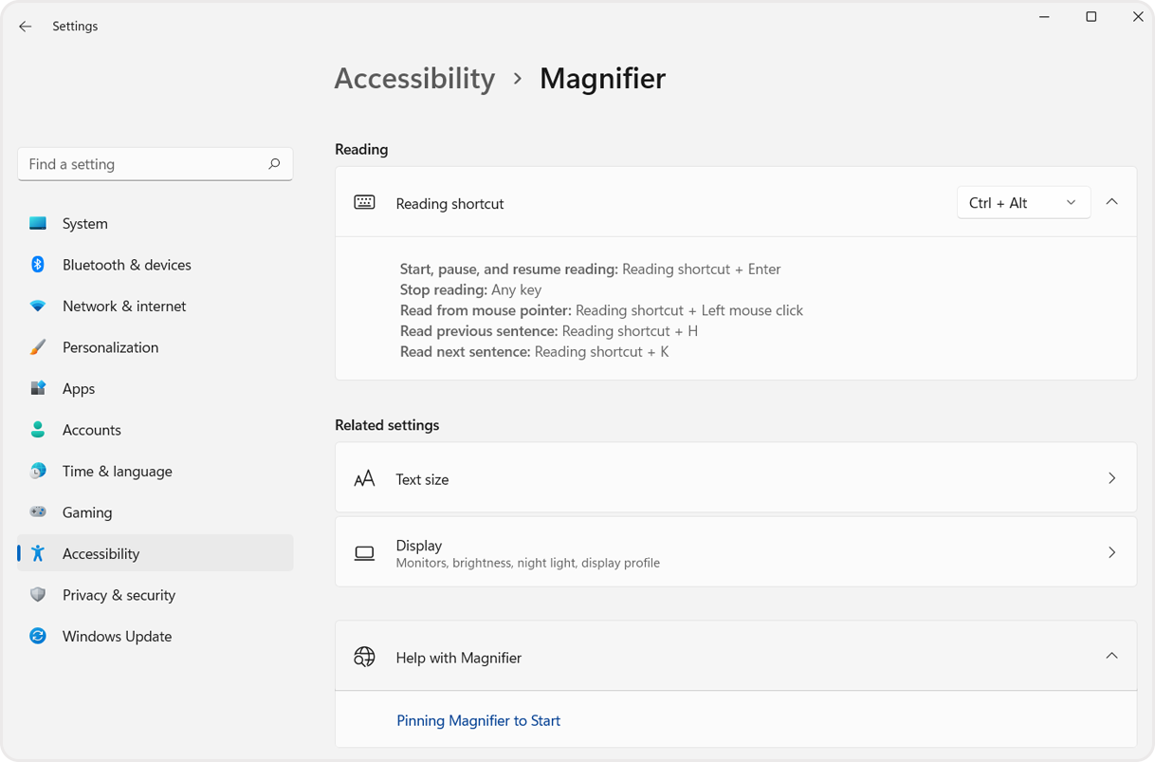
Task: Click the Display monitor icon
Action: (x=364, y=552)
